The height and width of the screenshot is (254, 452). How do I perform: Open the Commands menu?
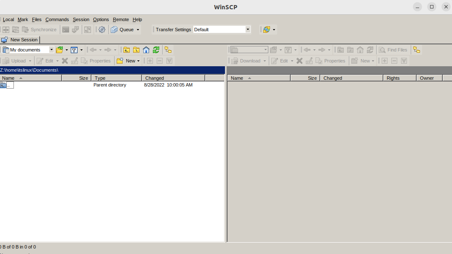(x=57, y=19)
